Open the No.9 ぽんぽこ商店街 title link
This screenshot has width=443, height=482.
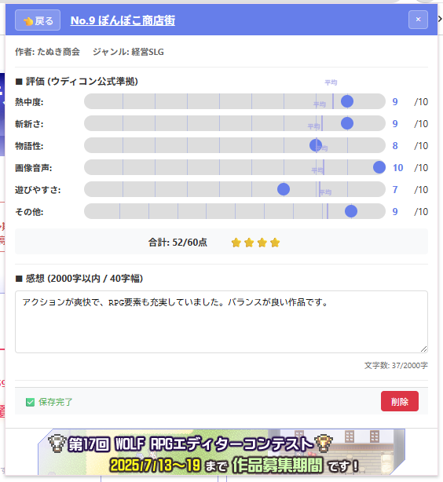(123, 20)
